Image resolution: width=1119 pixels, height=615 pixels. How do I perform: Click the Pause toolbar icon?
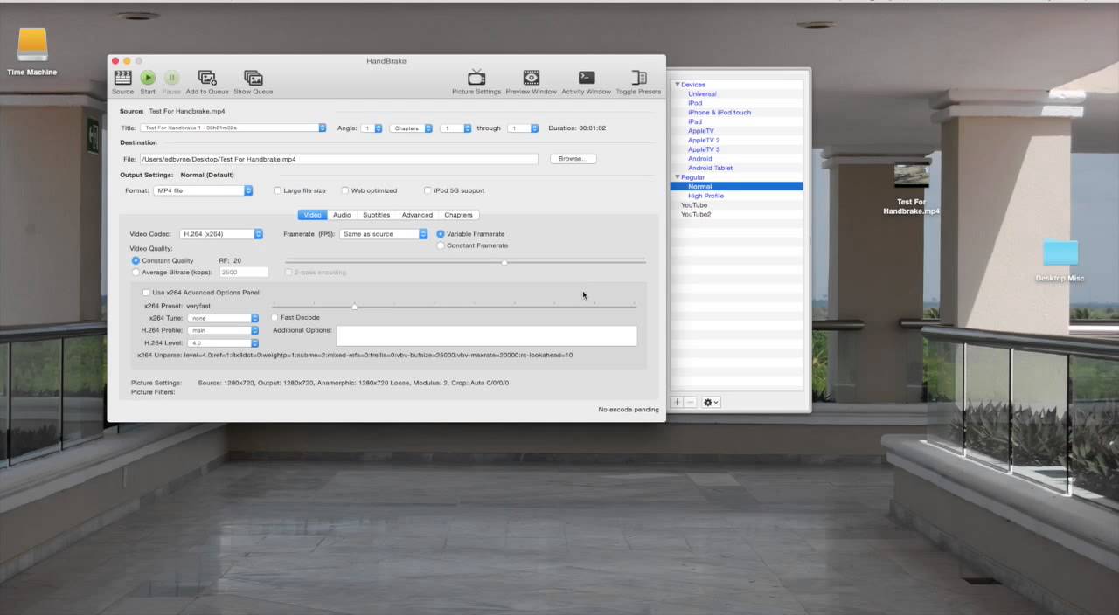point(171,78)
